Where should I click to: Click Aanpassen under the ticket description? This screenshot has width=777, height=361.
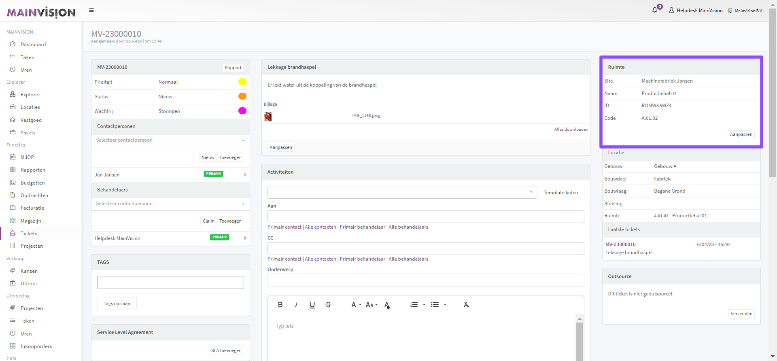coord(281,147)
